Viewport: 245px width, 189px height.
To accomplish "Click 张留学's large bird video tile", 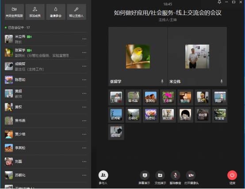I will click(138, 56).
